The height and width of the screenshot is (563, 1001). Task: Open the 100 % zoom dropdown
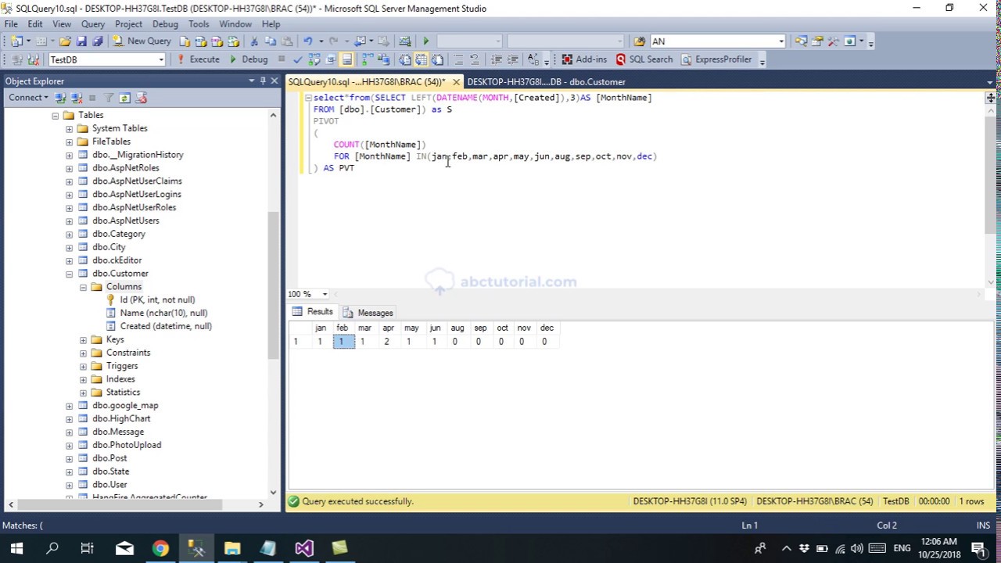[x=325, y=294]
